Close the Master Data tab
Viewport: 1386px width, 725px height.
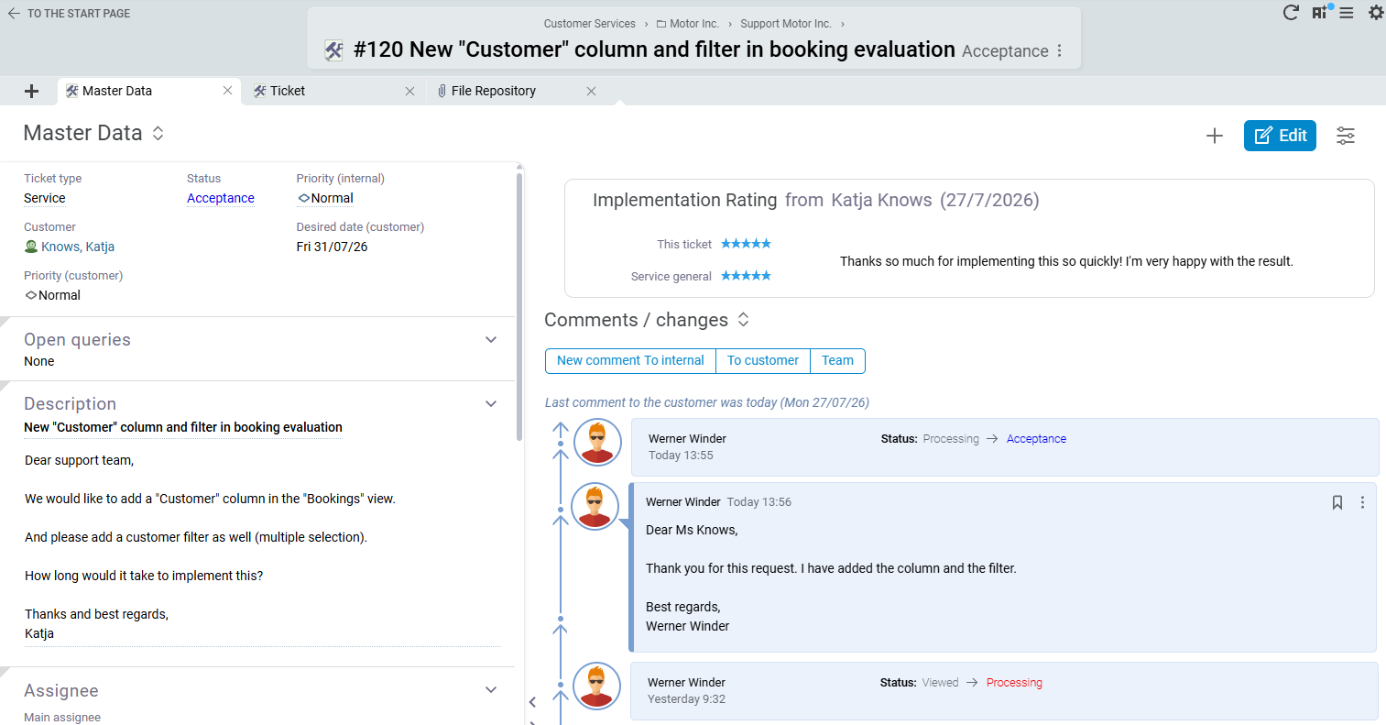[227, 91]
